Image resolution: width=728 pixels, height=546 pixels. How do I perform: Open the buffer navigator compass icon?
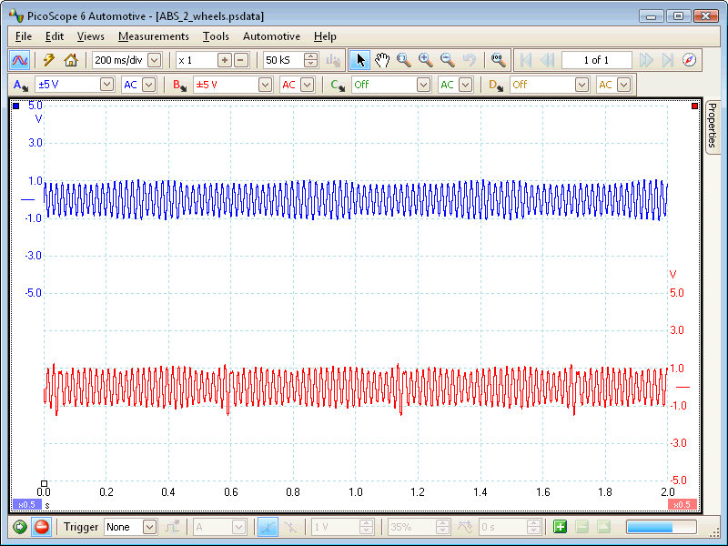(690, 60)
